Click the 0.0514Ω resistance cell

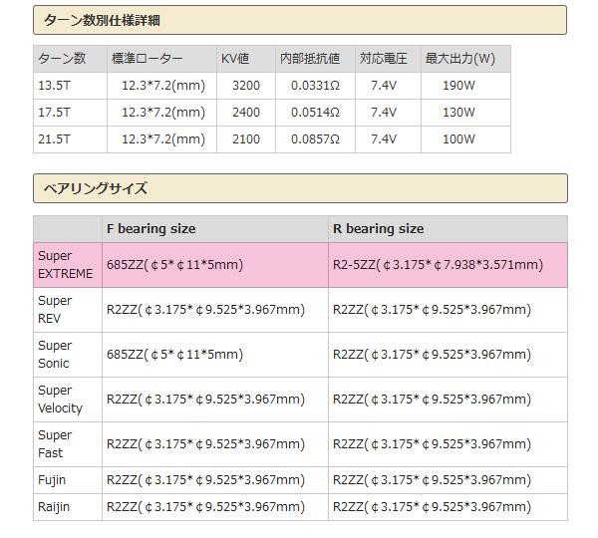(314, 113)
